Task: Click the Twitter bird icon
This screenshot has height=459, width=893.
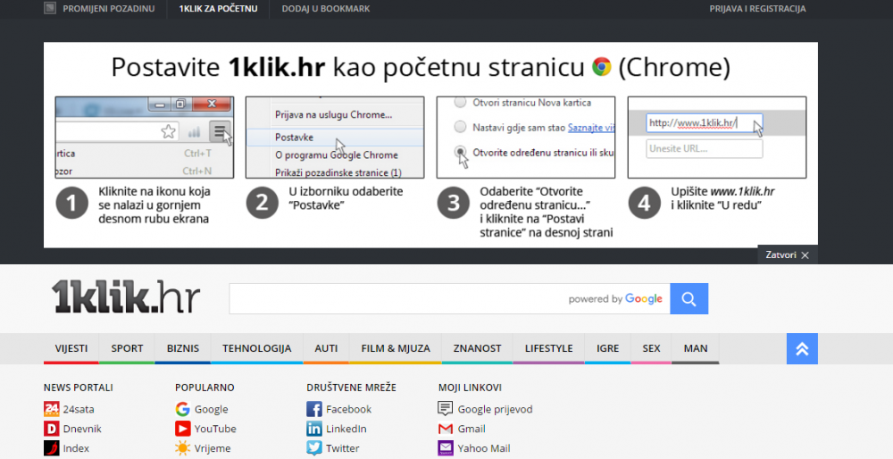Action: [x=314, y=448]
